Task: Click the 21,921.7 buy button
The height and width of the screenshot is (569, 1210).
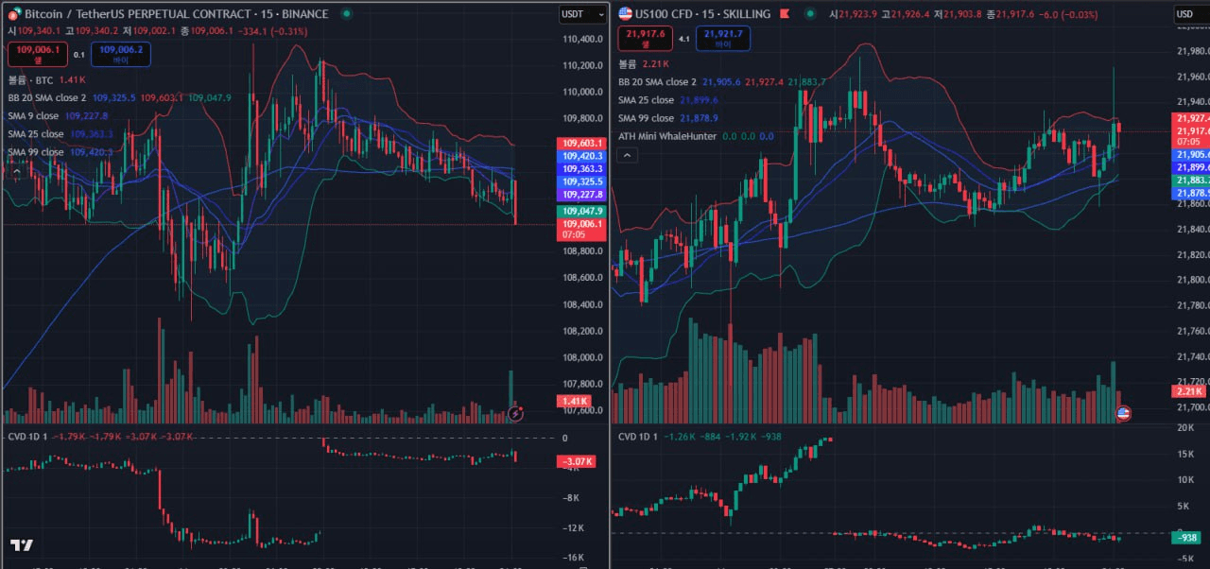Action: tap(720, 40)
